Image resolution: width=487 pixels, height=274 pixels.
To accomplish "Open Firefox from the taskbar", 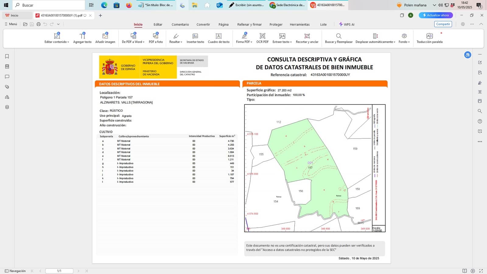I will [129, 5].
